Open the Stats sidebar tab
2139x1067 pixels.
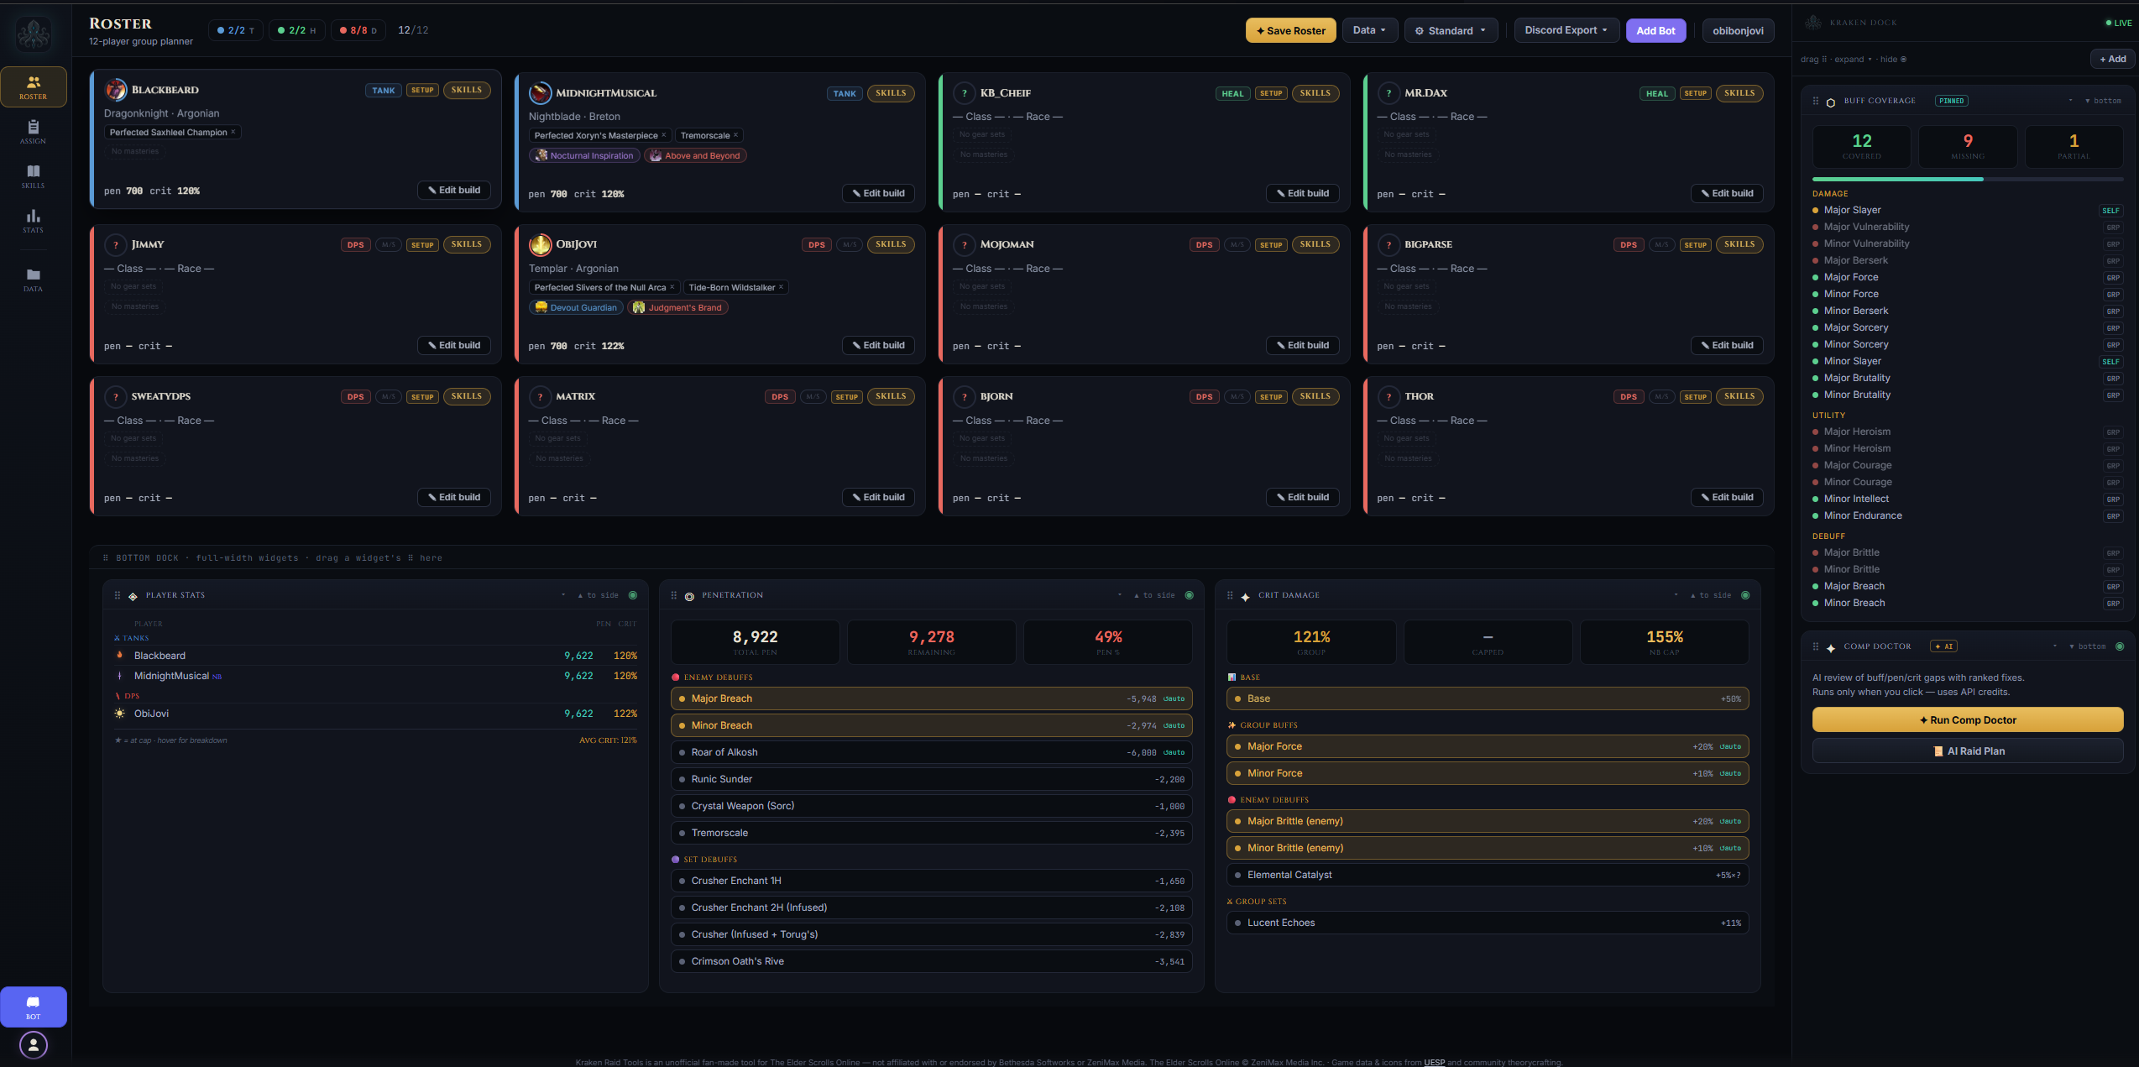pos(34,221)
